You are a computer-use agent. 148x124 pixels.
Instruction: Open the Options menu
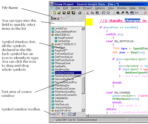100,8
